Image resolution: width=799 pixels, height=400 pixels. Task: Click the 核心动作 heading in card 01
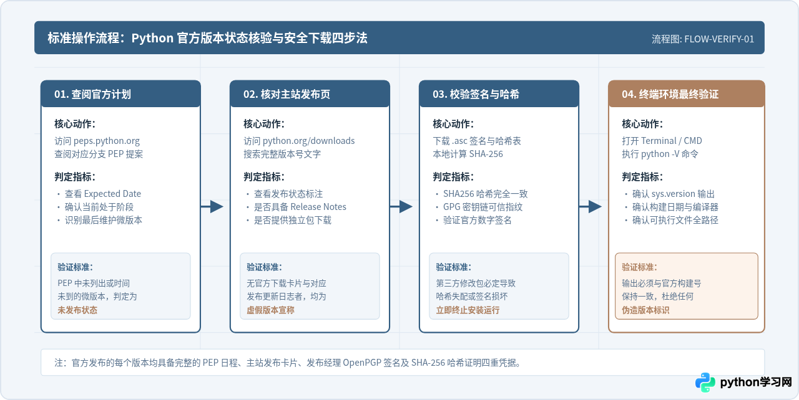point(75,124)
